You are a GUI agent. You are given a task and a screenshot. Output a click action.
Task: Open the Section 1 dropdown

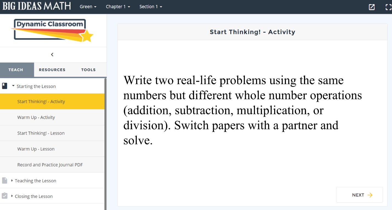151,7
